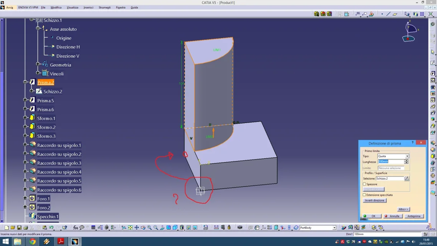Undo the last action
This screenshot has width=437, height=246.
(51, 228)
